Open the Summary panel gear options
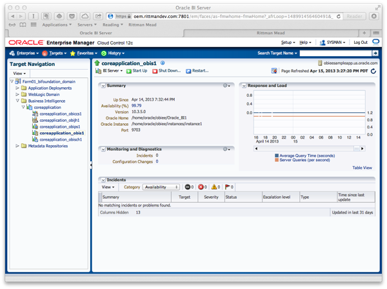This screenshot has width=387, height=289. (226, 86)
